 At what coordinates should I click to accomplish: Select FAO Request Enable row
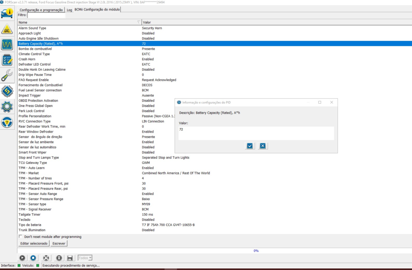tap(215, 80)
